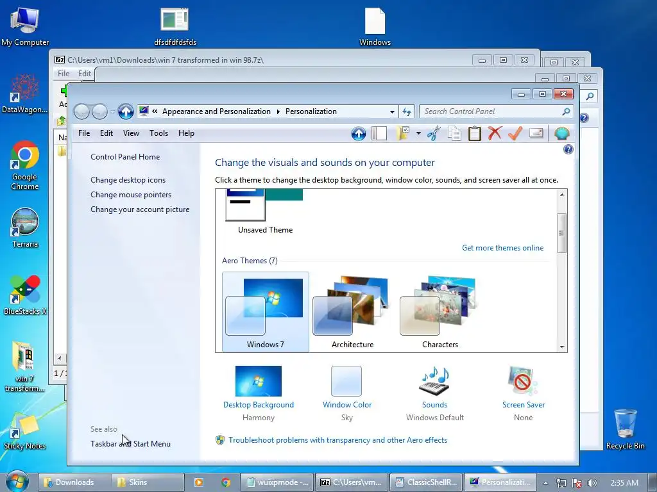Click the Back navigation button
Image resolution: width=657 pixels, height=492 pixels.
[81, 111]
